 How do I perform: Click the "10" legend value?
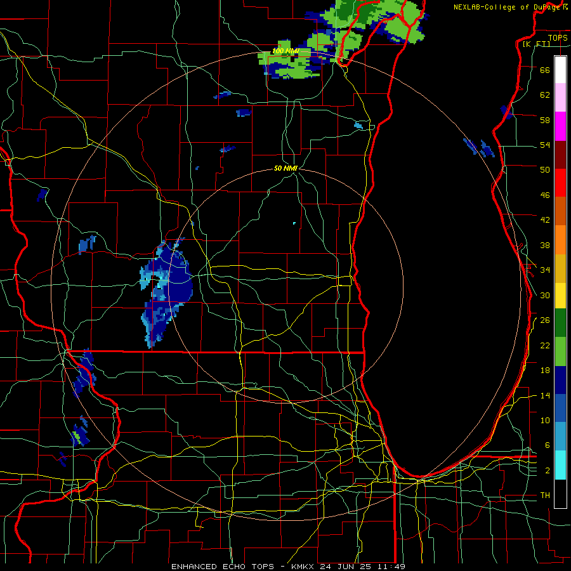545,421
